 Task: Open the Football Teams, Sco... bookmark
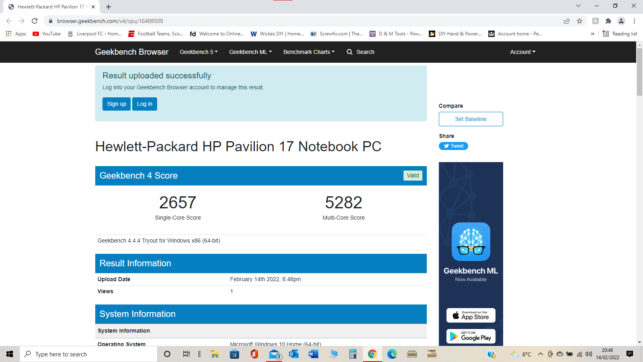point(156,34)
